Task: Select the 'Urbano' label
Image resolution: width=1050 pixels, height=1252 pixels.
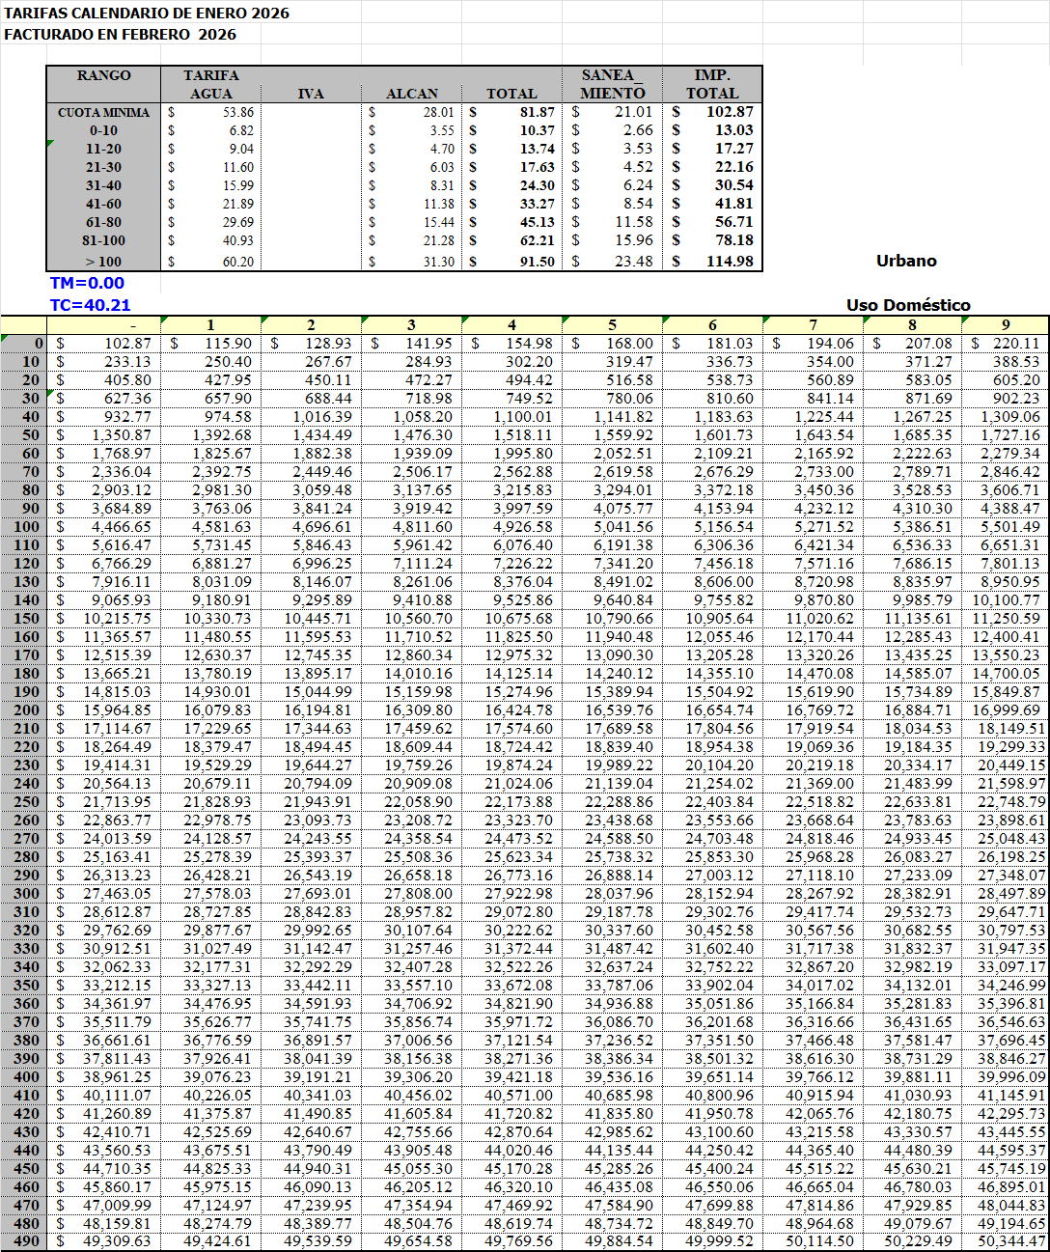Action: click(906, 261)
